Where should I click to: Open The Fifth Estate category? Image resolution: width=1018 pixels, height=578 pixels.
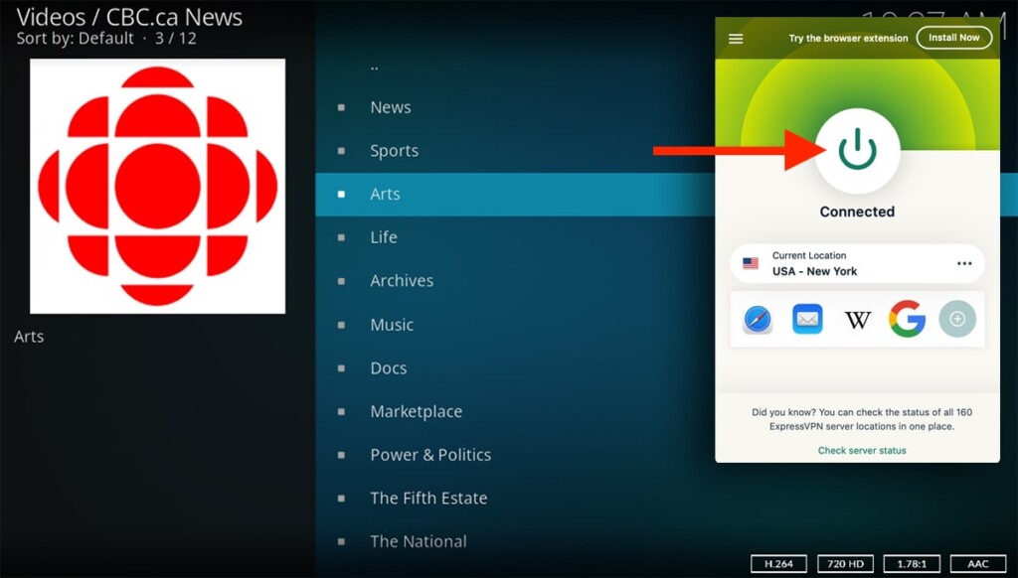point(428,499)
